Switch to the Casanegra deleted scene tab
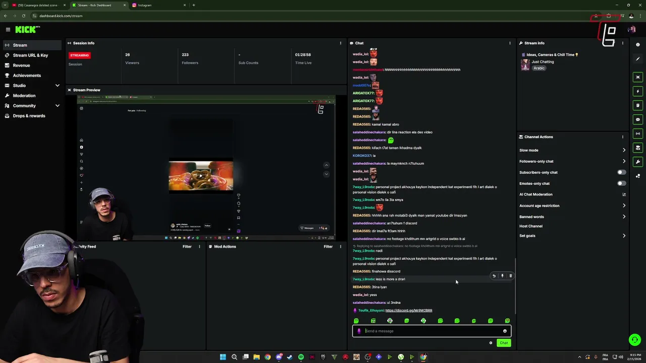Image resolution: width=646 pixels, height=363 pixels. pos(39,5)
